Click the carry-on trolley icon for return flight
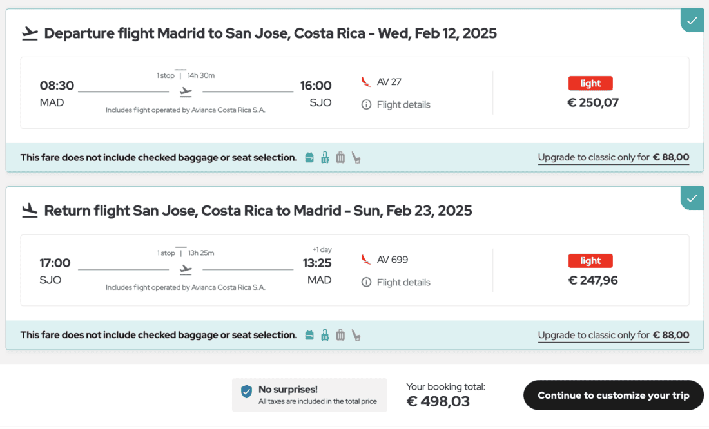This screenshot has height=429, width=709. 325,335
